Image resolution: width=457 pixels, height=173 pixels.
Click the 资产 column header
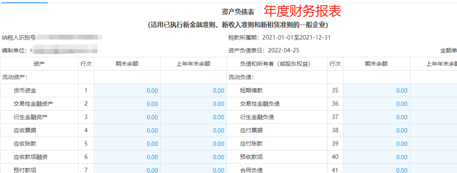click(39, 64)
